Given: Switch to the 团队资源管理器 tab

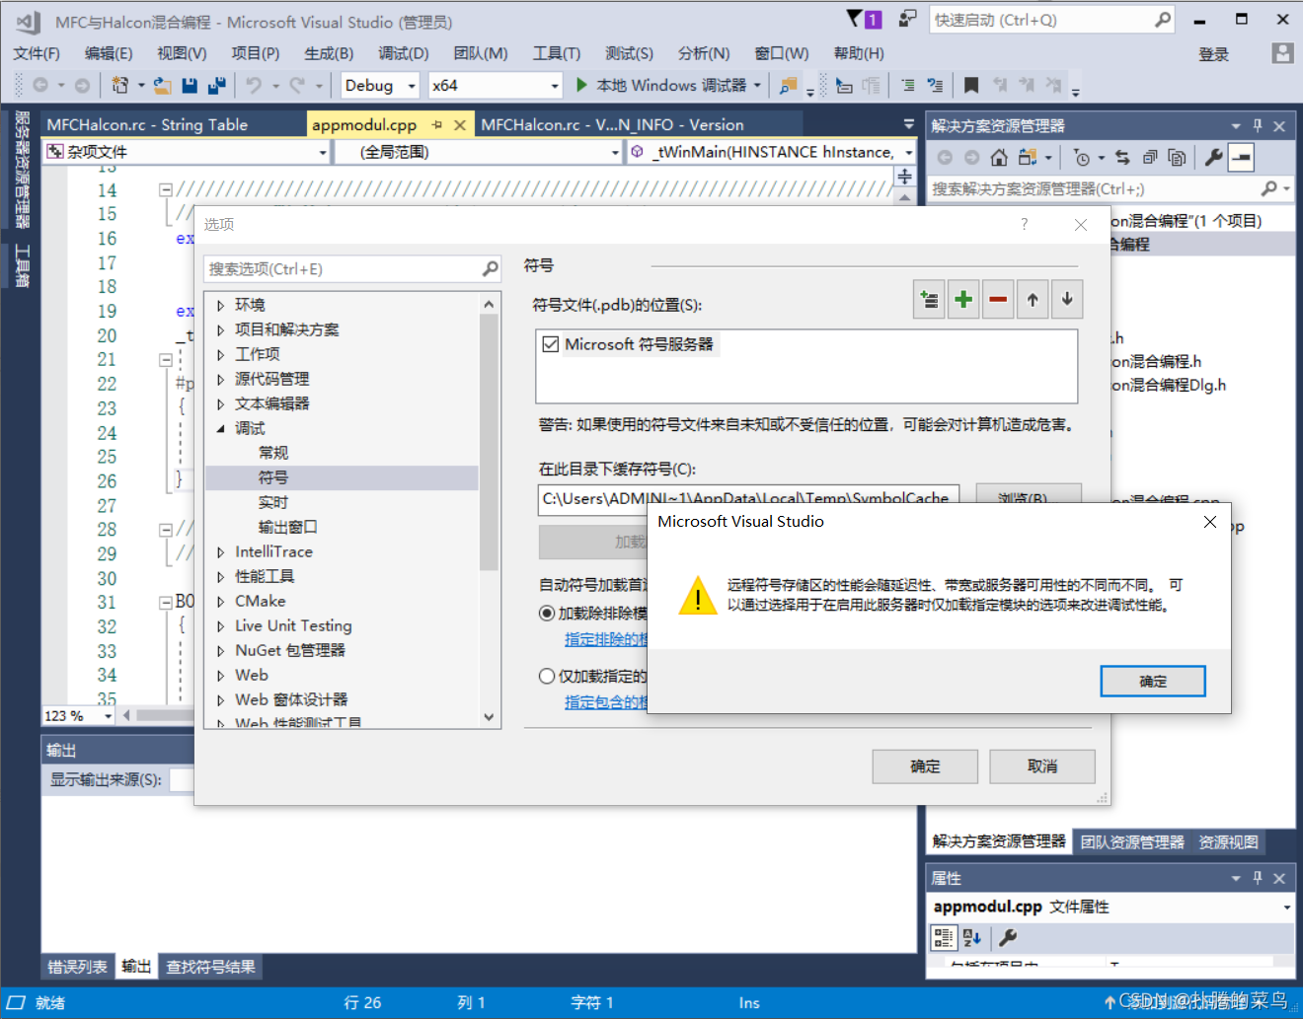Looking at the screenshot, I should pyautogui.click(x=1131, y=842).
